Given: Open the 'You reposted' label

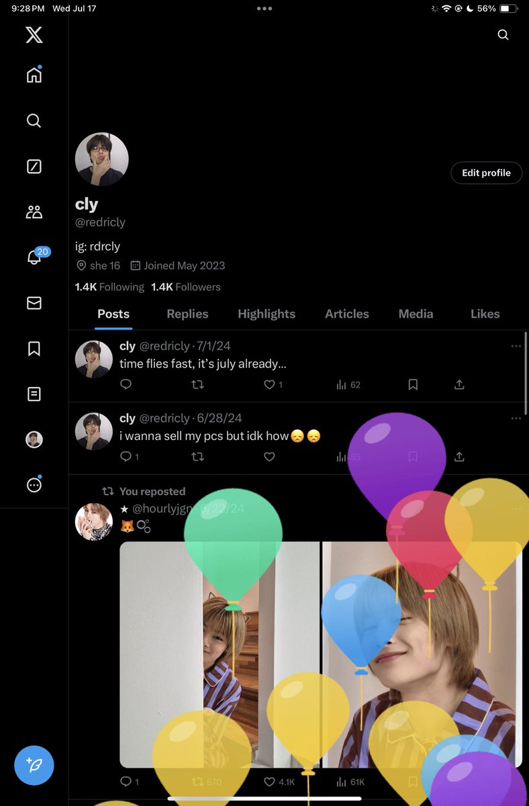Looking at the screenshot, I should (x=152, y=492).
